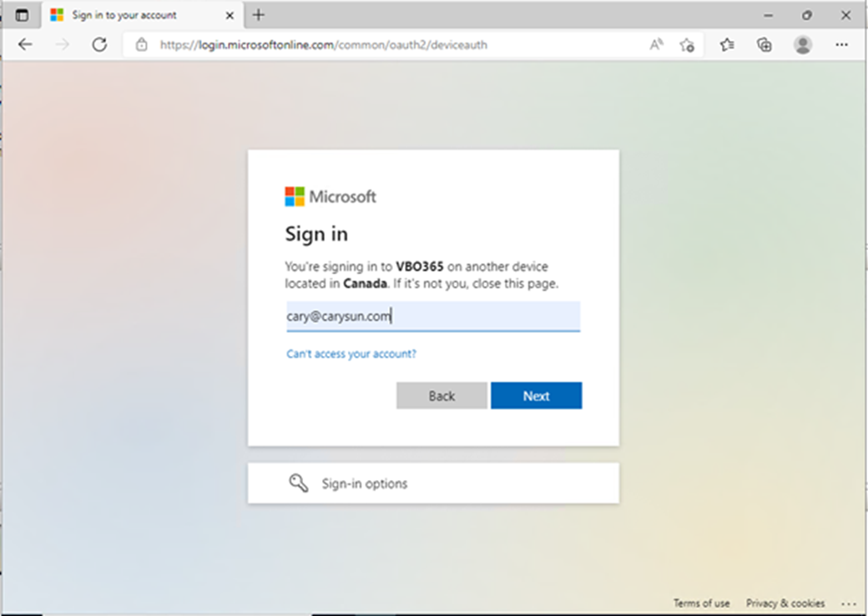Open the browser profile icon

[x=803, y=45]
